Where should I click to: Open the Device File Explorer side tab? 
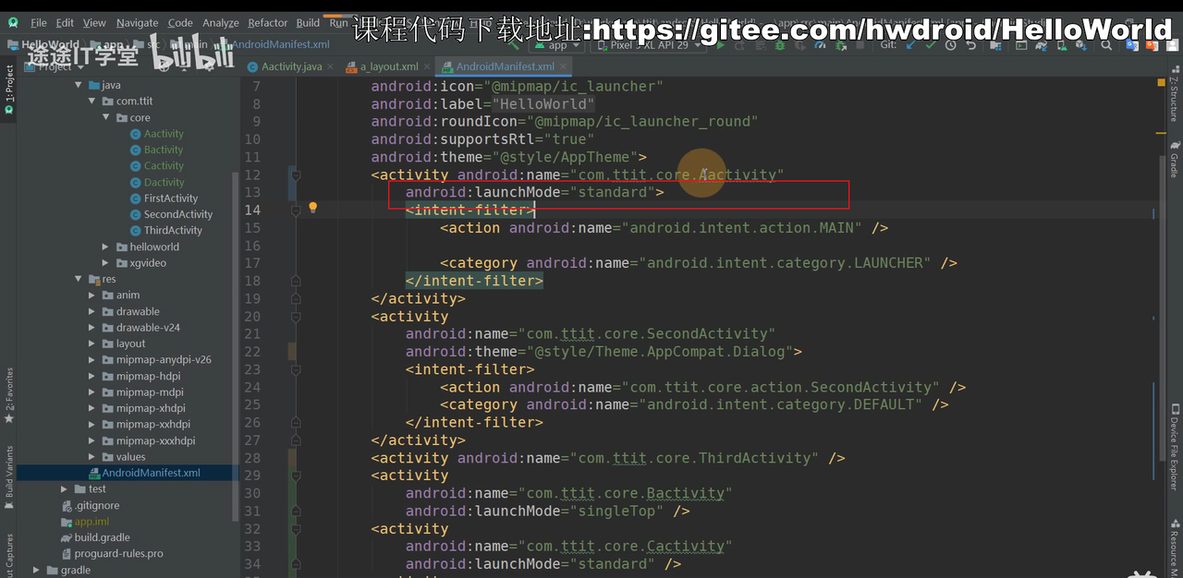coord(1174,447)
